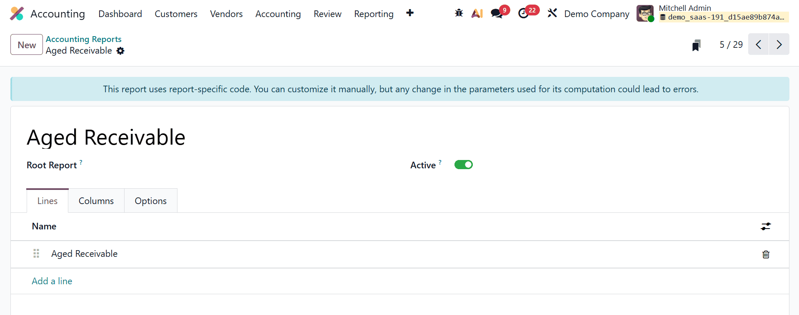Delete the Aged Receivable line with trash icon
Image resolution: width=799 pixels, height=315 pixels.
click(766, 254)
